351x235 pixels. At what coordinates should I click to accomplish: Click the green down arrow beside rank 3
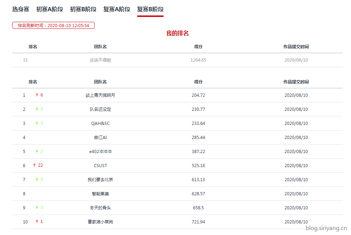pyautogui.click(x=37, y=123)
